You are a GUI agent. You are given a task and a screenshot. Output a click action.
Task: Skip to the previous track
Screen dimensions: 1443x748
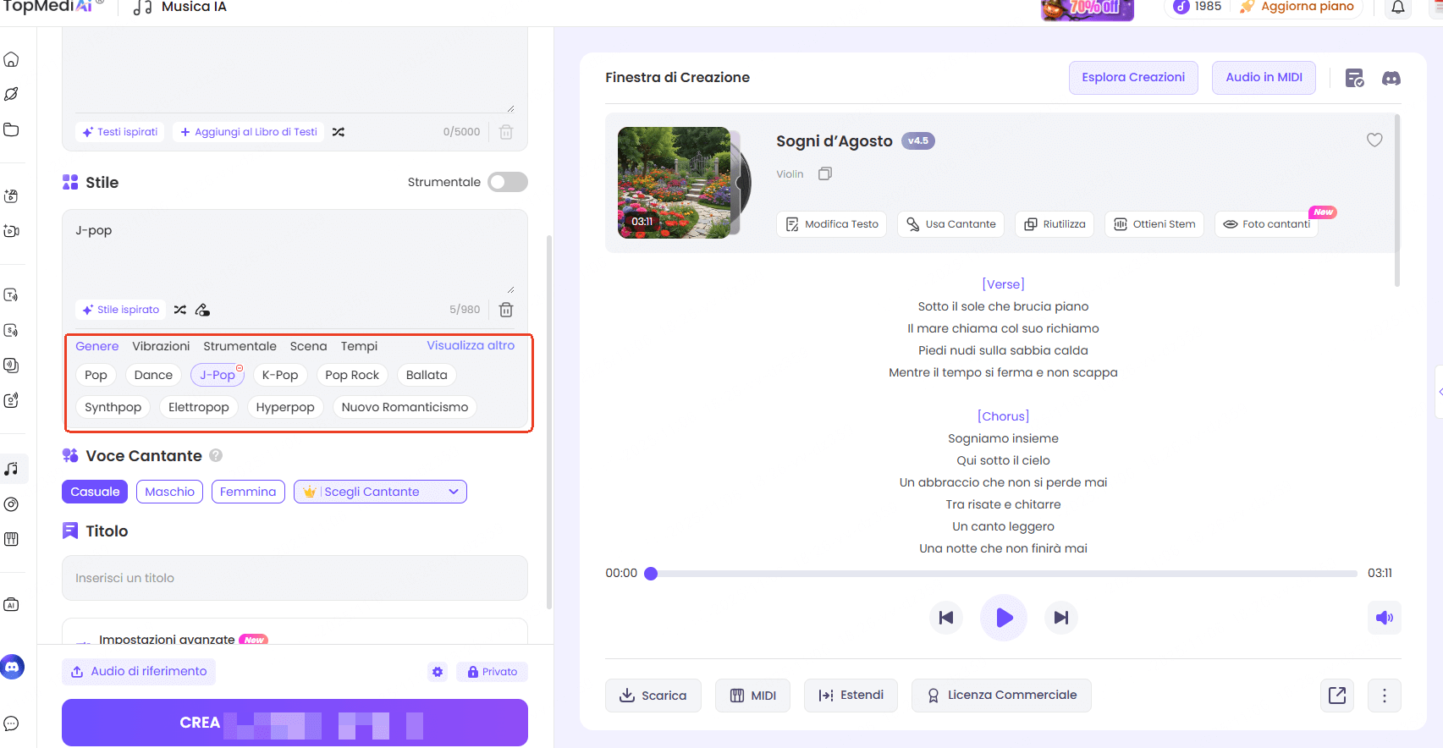click(946, 618)
